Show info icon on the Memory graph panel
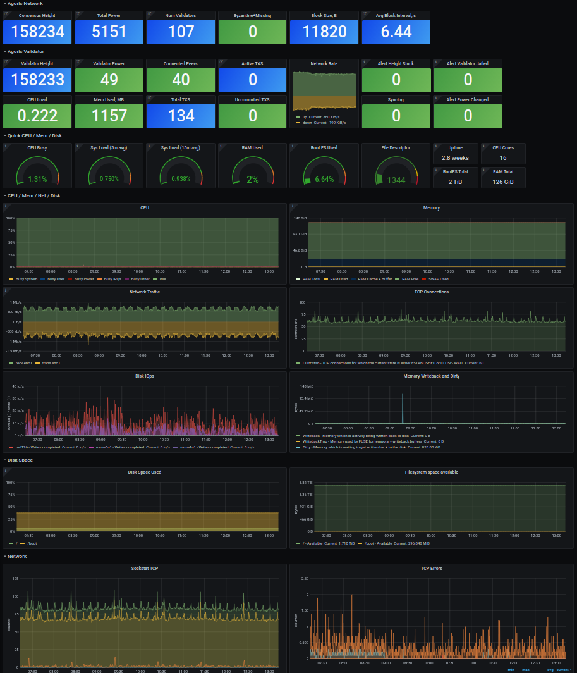Image resolution: width=577 pixels, height=673 pixels. [x=293, y=206]
